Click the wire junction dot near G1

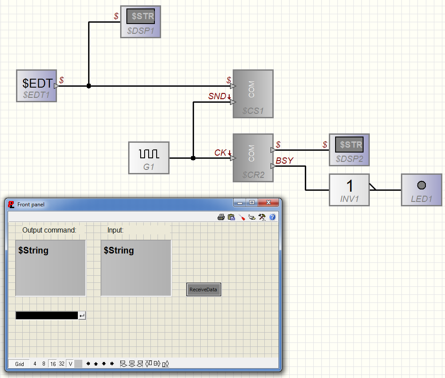click(193, 158)
